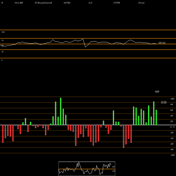Click the 'SI MunafaSutraR' header text
Viewport: 176px width, 176px height.
point(43,3)
